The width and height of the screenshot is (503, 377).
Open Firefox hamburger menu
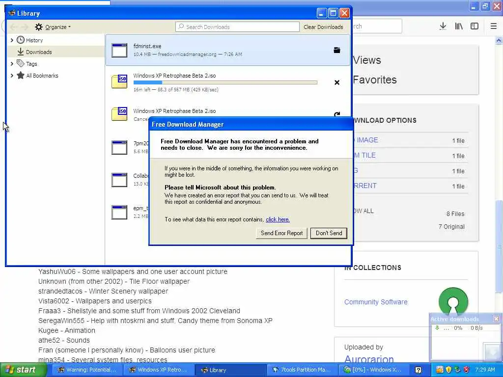click(493, 27)
